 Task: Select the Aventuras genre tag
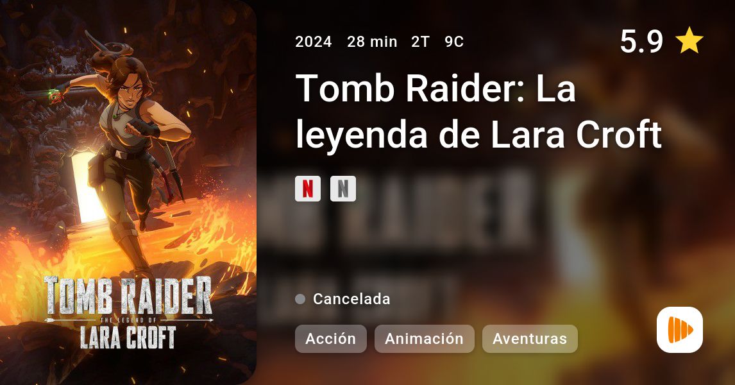click(x=530, y=339)
